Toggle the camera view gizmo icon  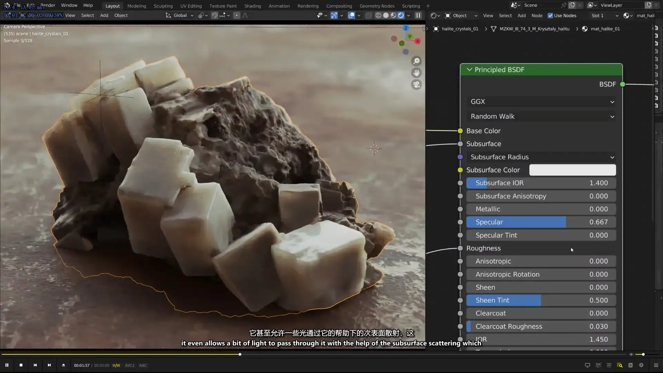(416, 85)
